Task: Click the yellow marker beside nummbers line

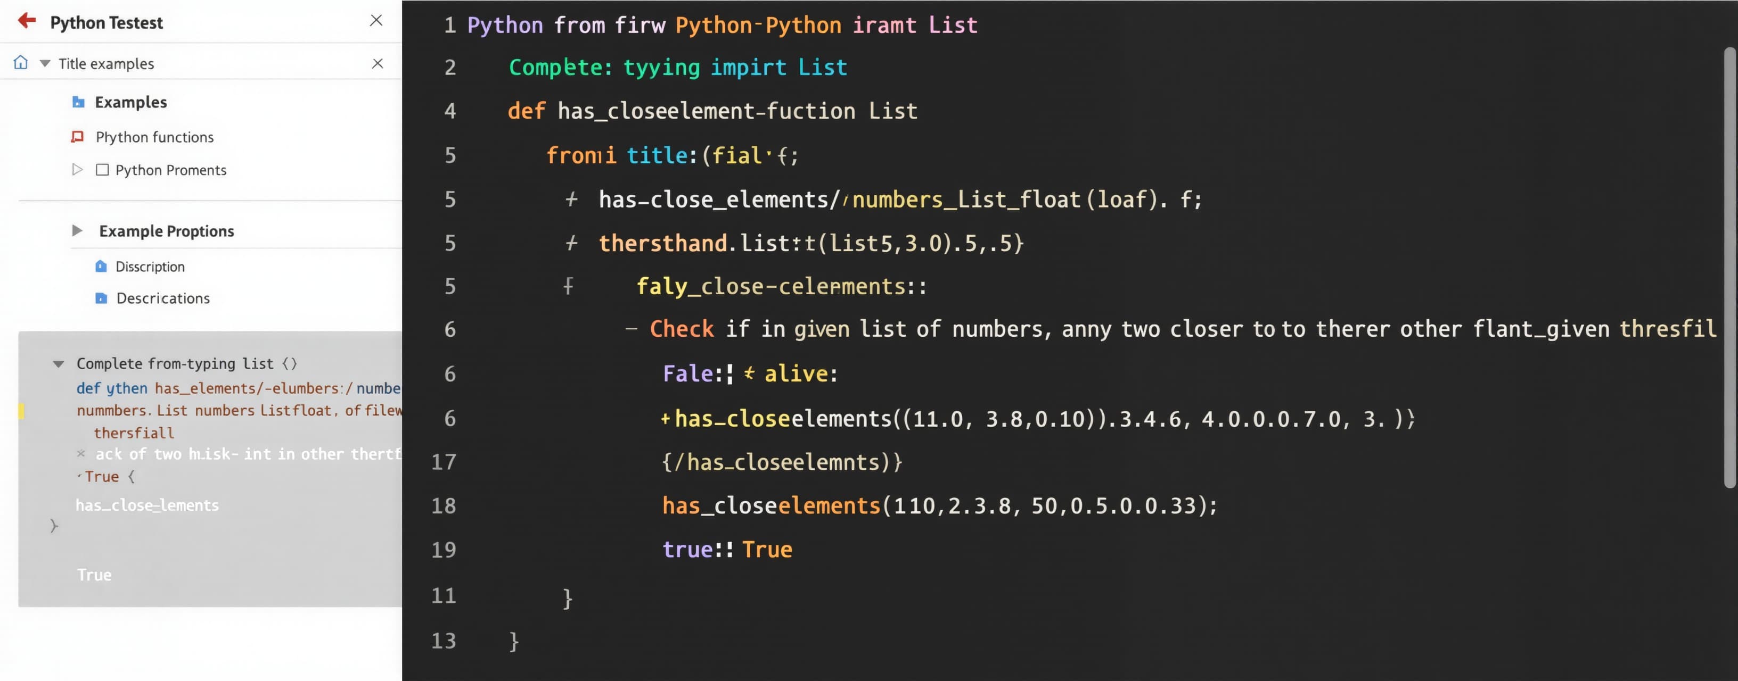Action: click(x=21, y=411)
